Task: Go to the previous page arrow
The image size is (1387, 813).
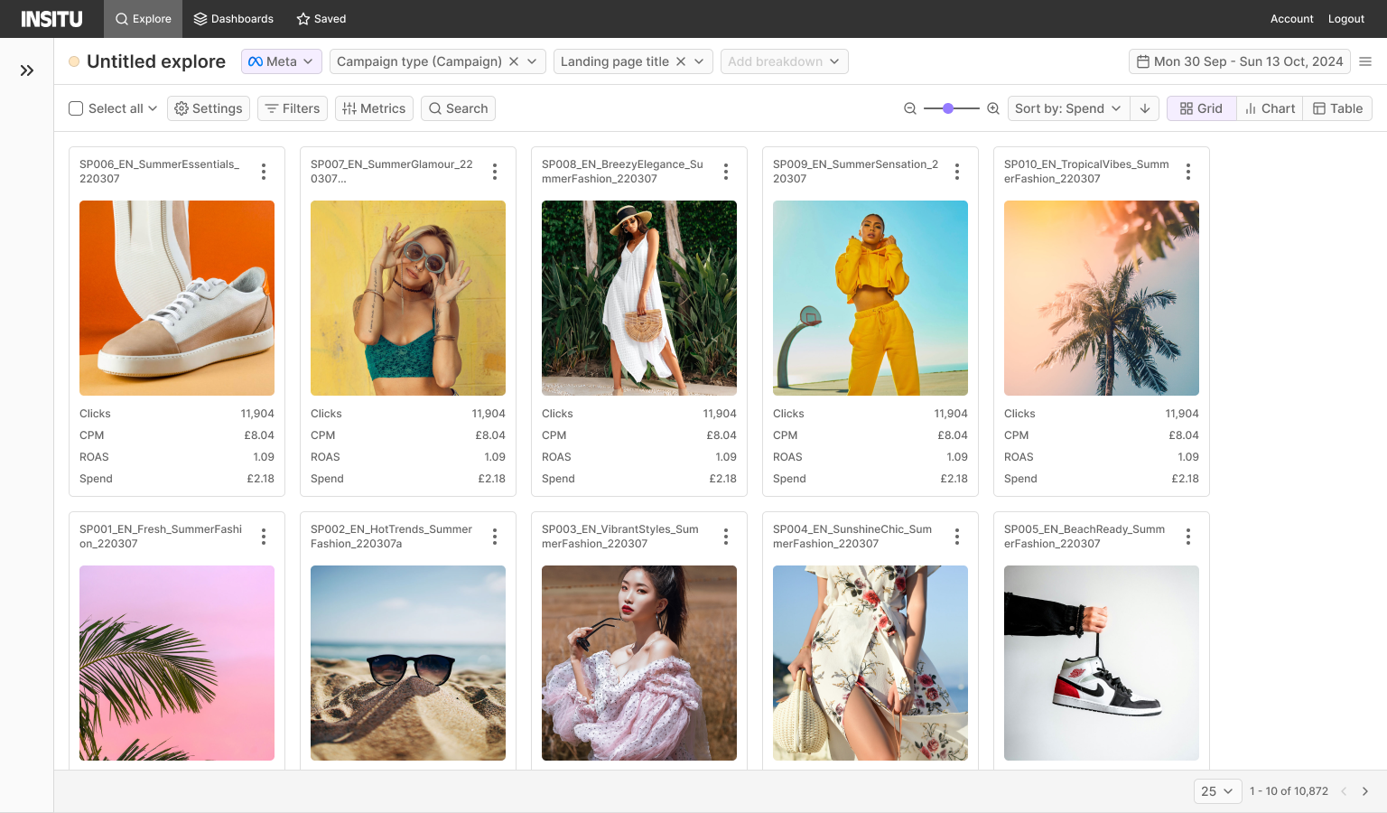Action: coord(1344,791)
